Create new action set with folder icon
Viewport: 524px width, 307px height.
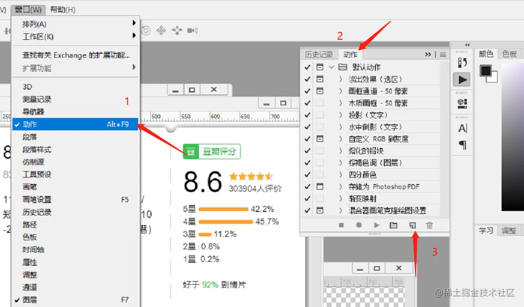[x=394, y=225]
